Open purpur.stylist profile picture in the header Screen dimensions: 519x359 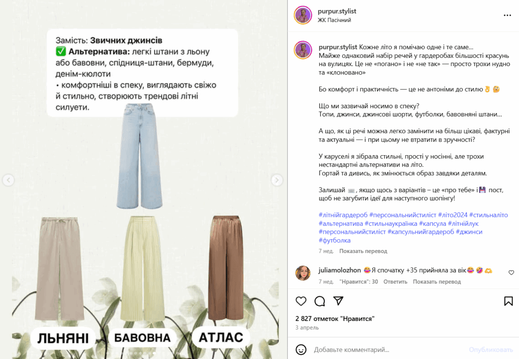(x=303, y=15)
